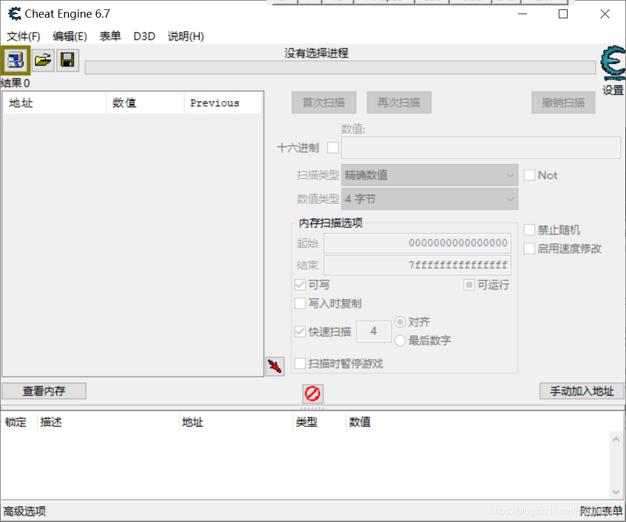Click the address table scroll up arrow
This screenshot has height=522, width=626.
(617, 439)
